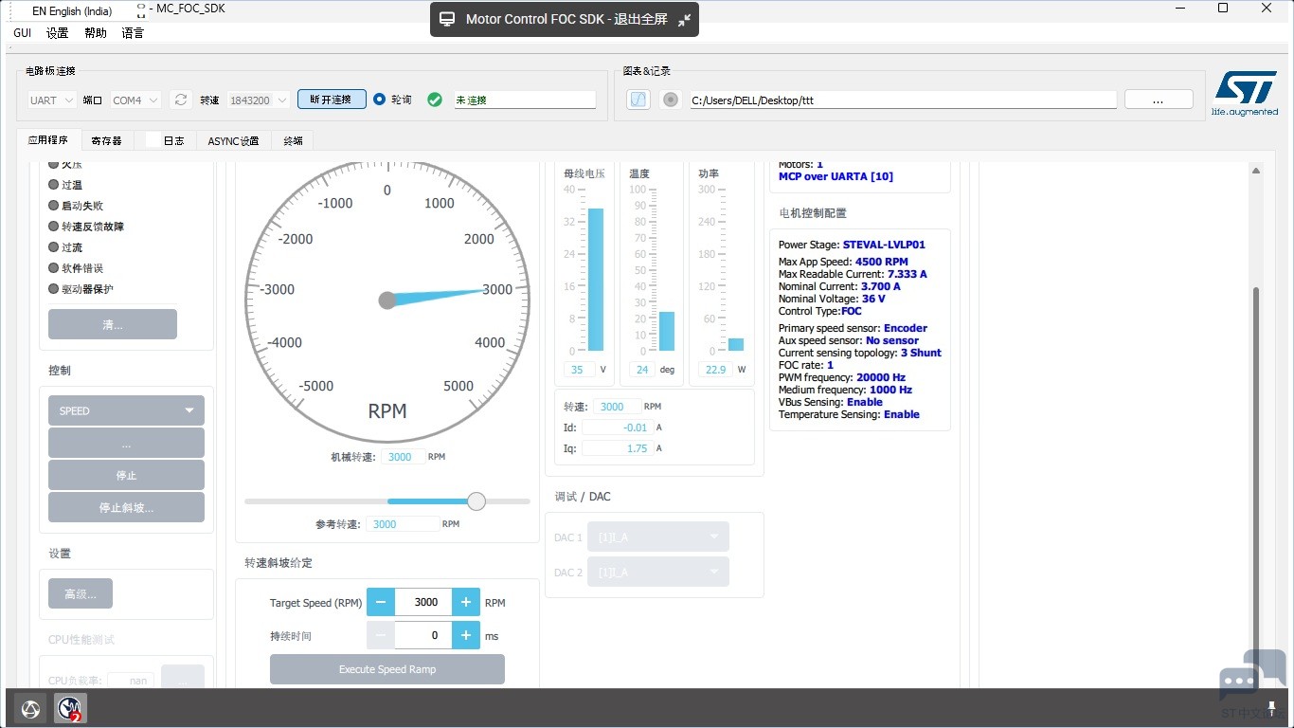Screen dimensions: 1294x728
Task: Decrease Target Speed with minus button
Action: 381,602
